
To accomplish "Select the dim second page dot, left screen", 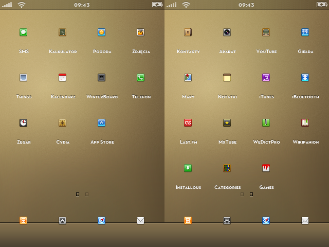I will point(87,195).
